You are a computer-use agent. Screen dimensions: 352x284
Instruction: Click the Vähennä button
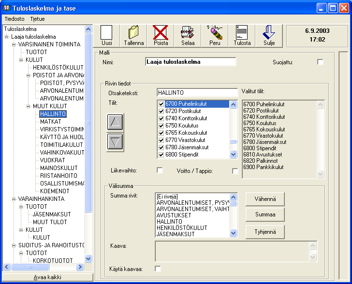click(x=265, y=199)
